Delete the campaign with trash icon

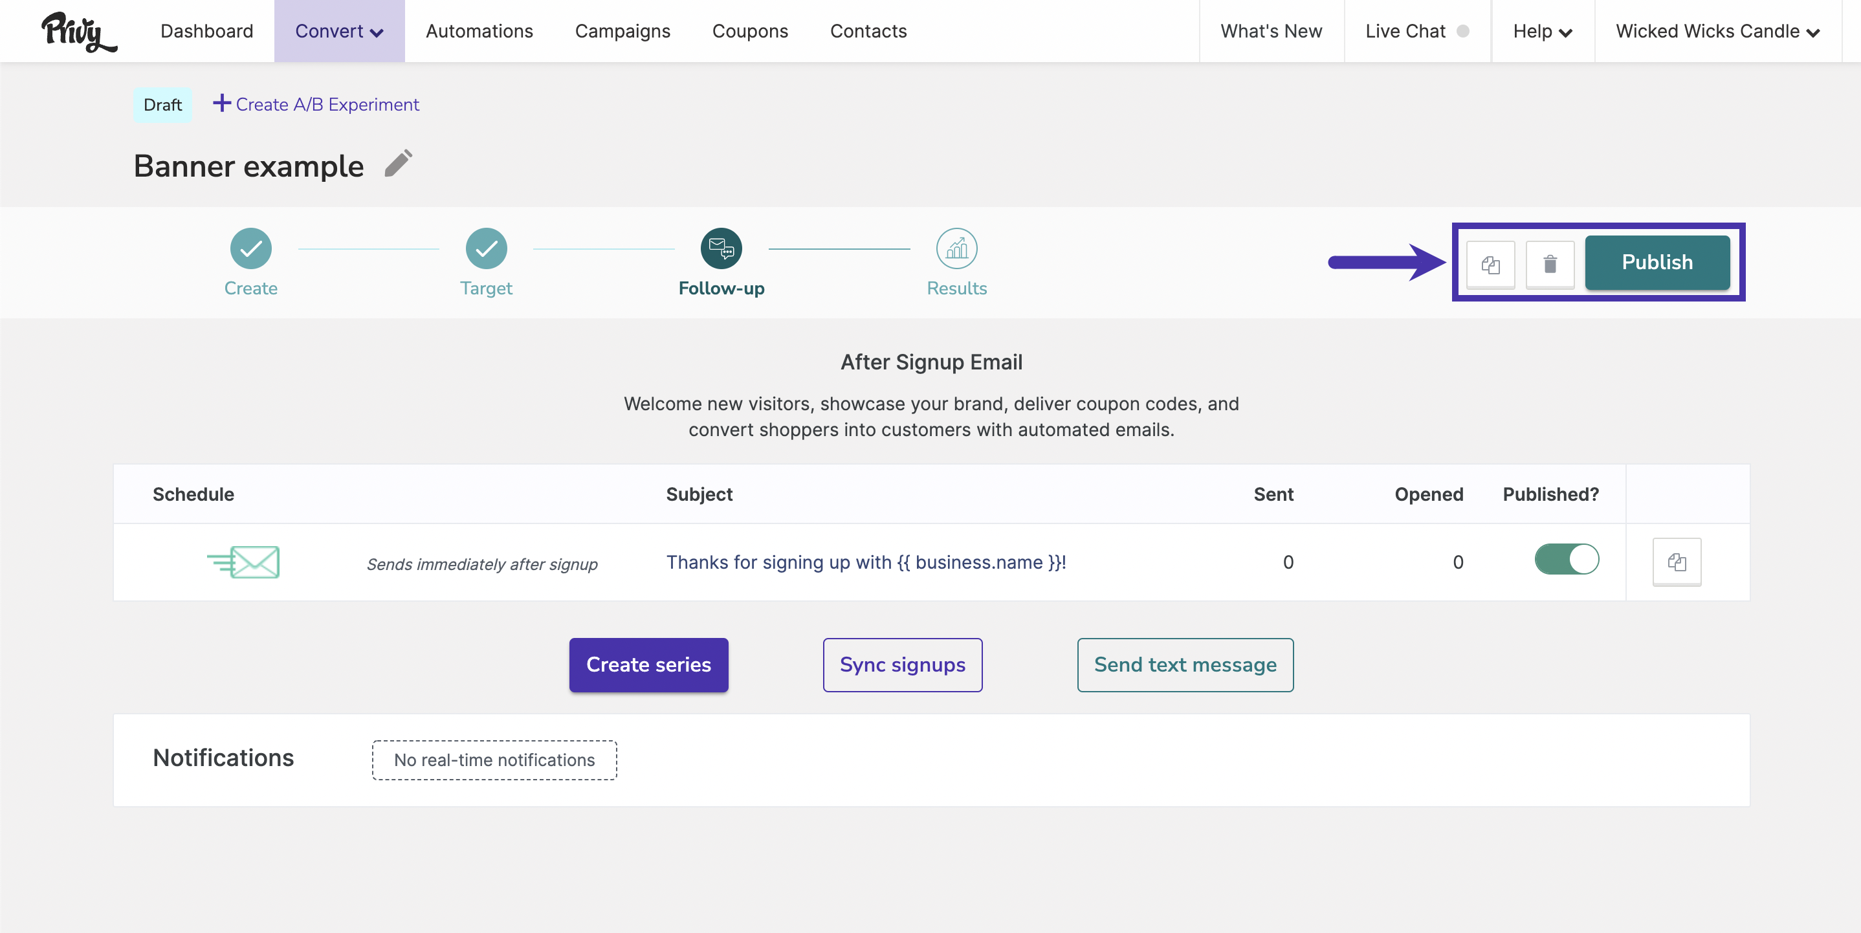point(1550,264)
